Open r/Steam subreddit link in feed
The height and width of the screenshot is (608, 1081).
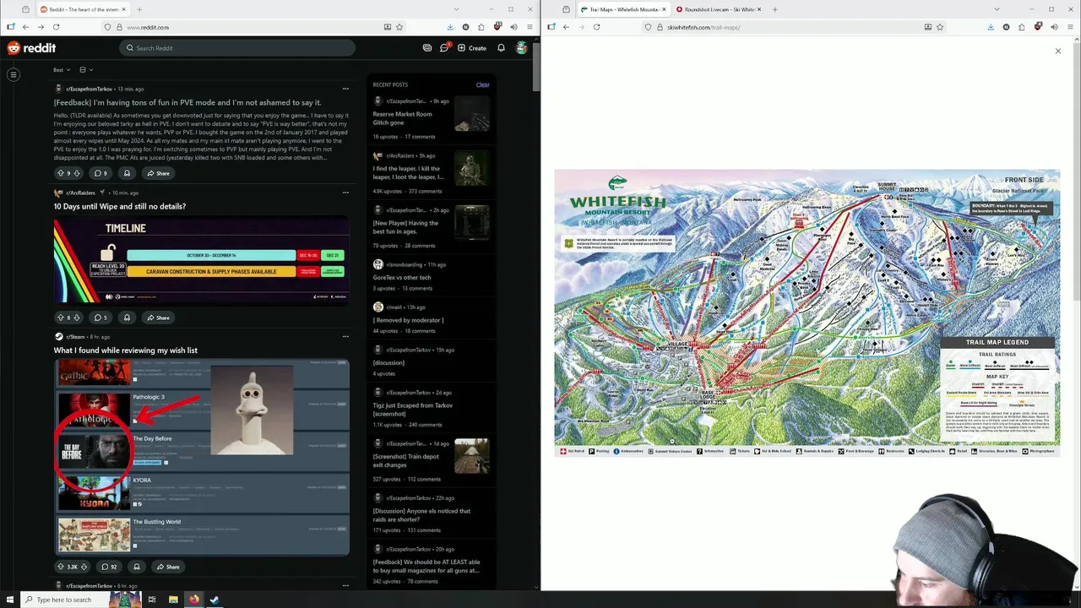click(x=75, y=337)
